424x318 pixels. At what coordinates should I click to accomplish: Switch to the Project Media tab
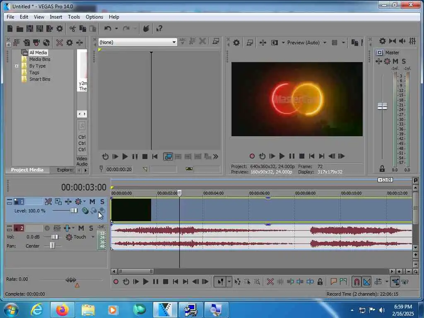tap(27, 170)
